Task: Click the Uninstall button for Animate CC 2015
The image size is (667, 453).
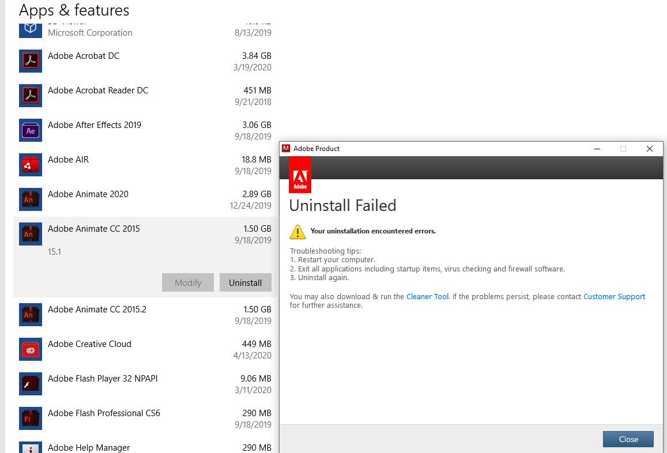Action: [245, 282]
